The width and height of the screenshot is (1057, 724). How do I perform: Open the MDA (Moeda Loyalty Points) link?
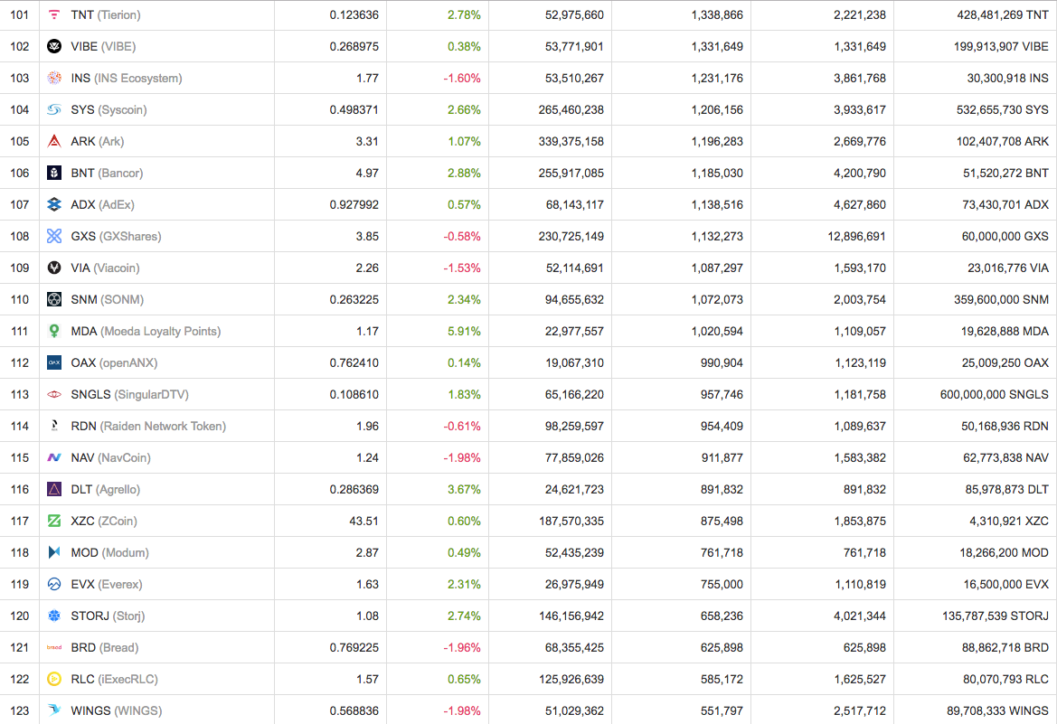point(146,331)
